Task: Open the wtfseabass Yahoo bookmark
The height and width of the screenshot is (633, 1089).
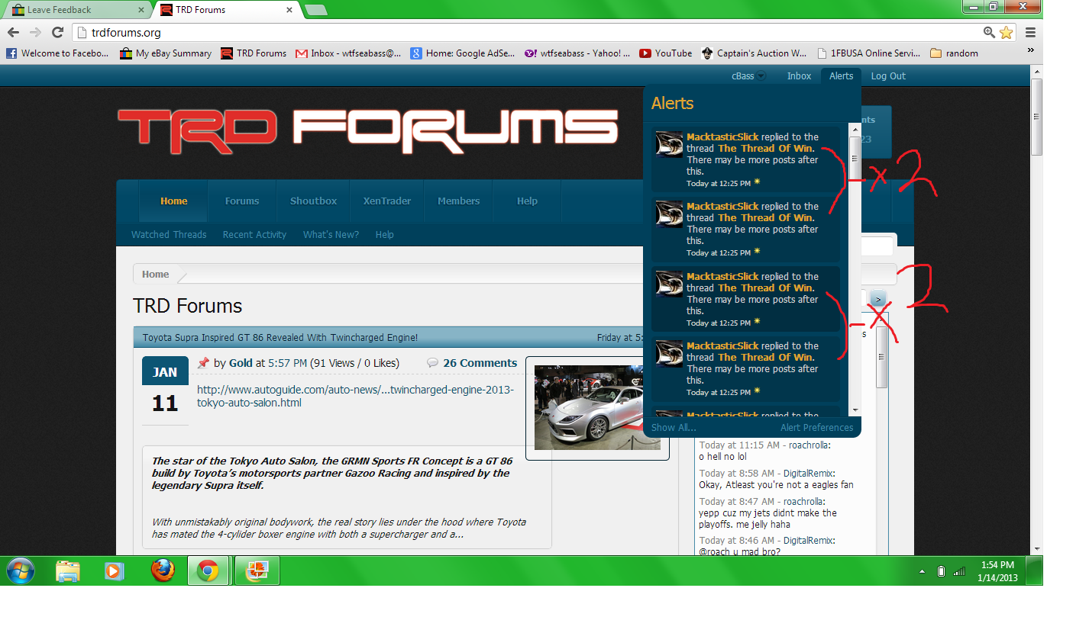Action: 577,53
